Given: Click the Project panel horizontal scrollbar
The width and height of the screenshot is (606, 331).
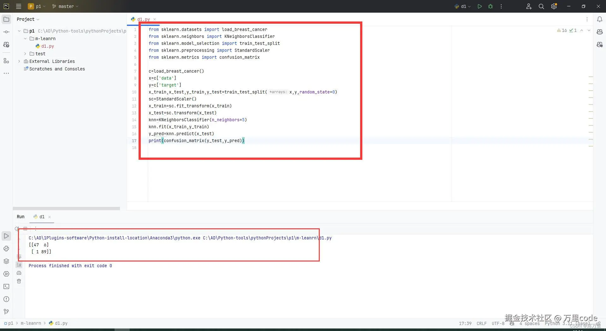Looking at the screenshot, I should coord(66,208).
